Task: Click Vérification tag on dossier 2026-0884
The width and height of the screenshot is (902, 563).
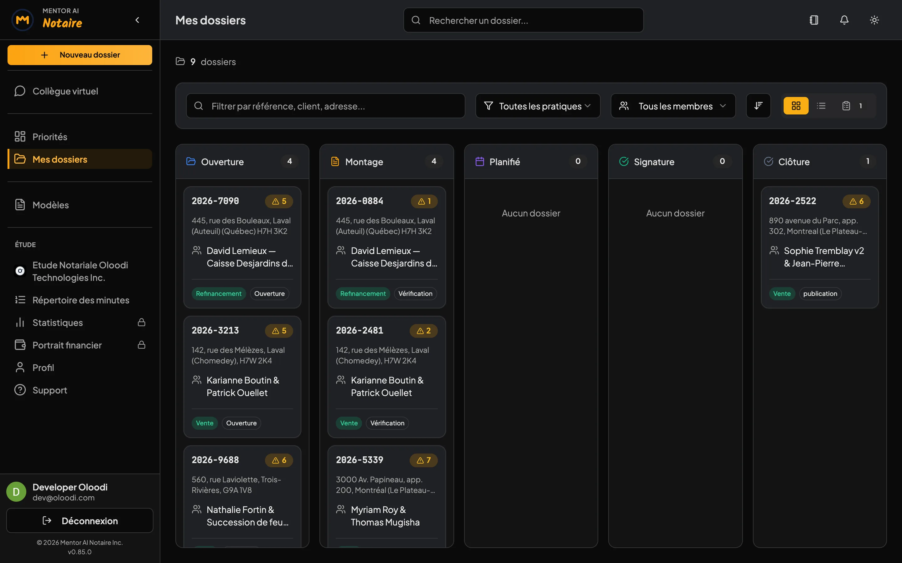Action: pyautogui.click(x=415, y=294)
